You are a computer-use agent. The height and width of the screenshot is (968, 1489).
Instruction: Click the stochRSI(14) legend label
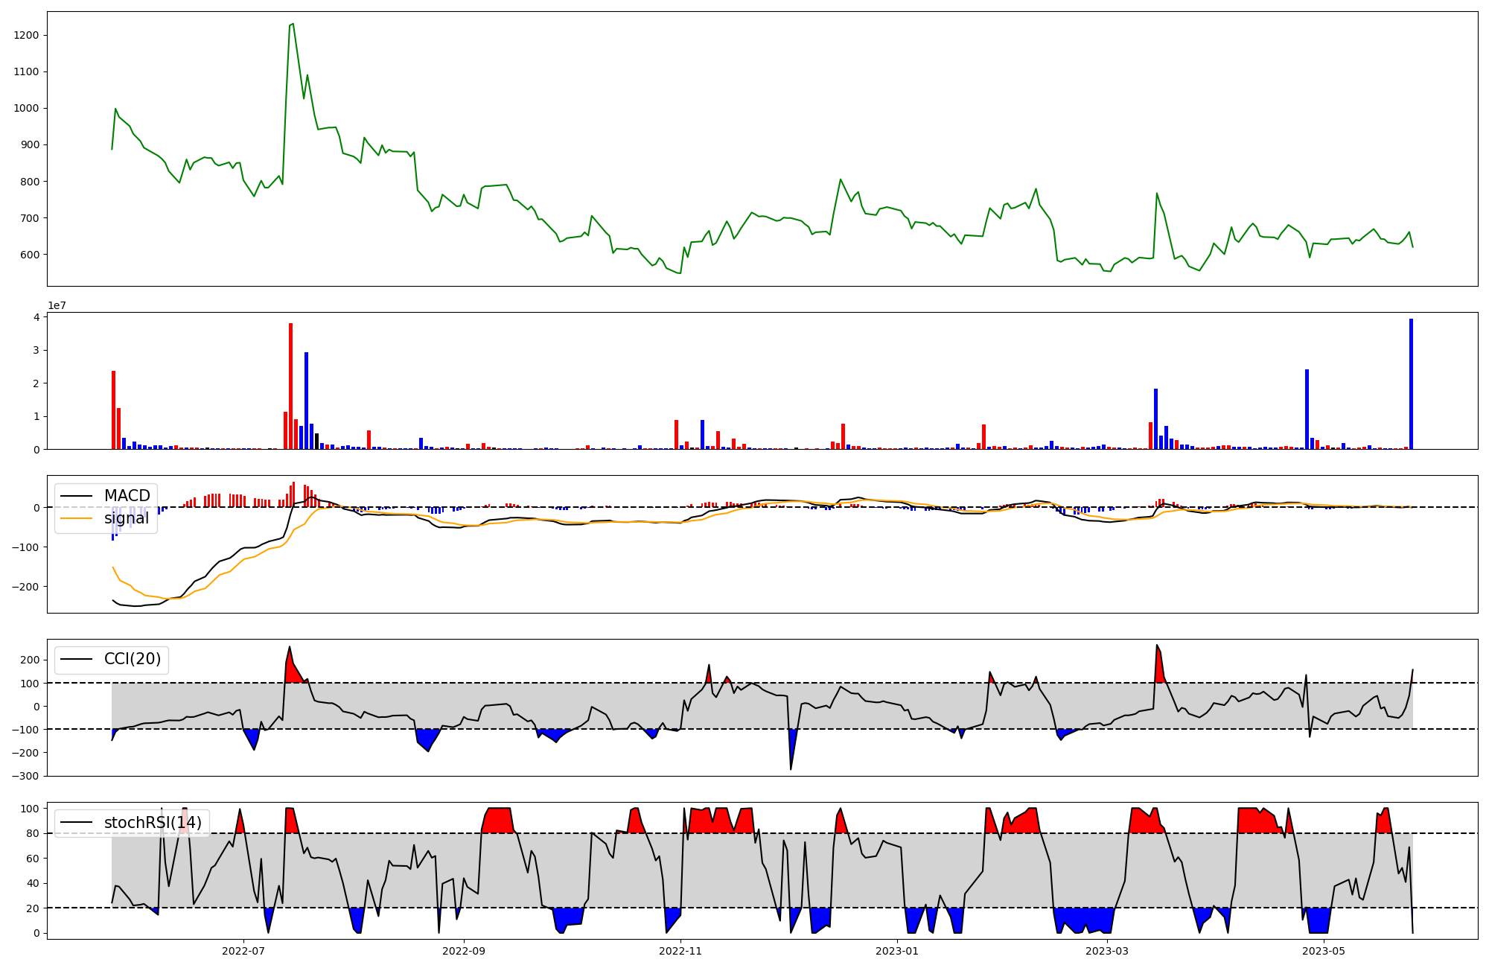pyautogui.click(x=153, y=823)
